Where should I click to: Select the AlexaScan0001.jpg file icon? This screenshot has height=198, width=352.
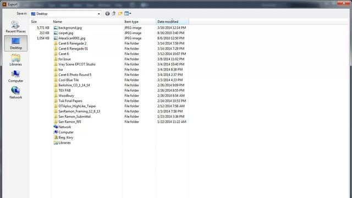click(x=56, y=38)
